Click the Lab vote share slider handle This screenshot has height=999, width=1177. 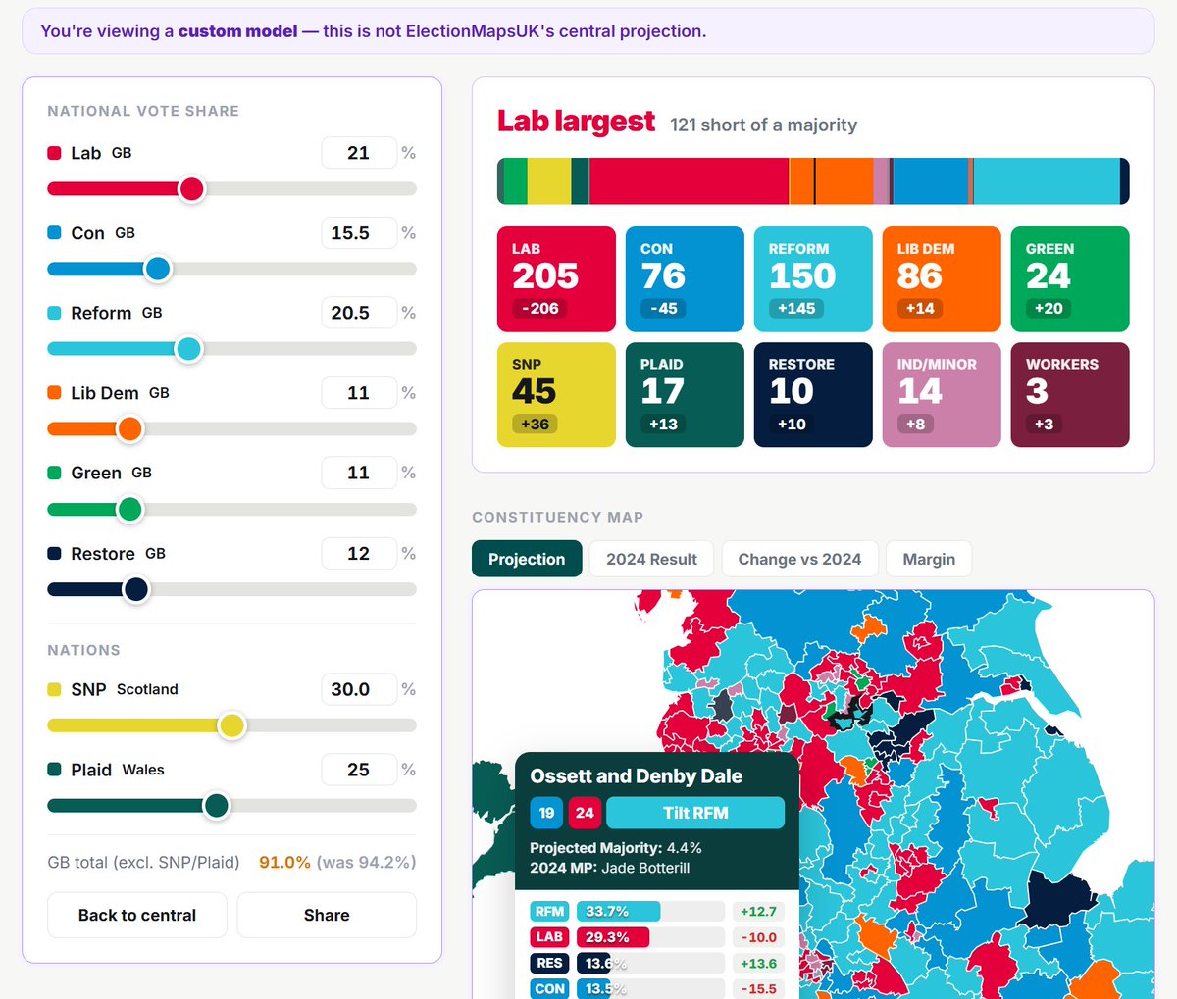pos(192,188)
